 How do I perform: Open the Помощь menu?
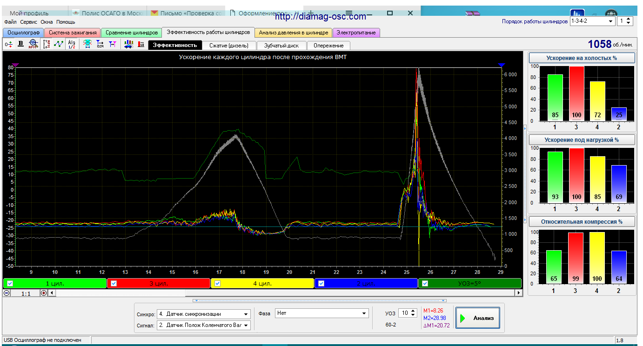pyautogui.click(x=66, y=22)
